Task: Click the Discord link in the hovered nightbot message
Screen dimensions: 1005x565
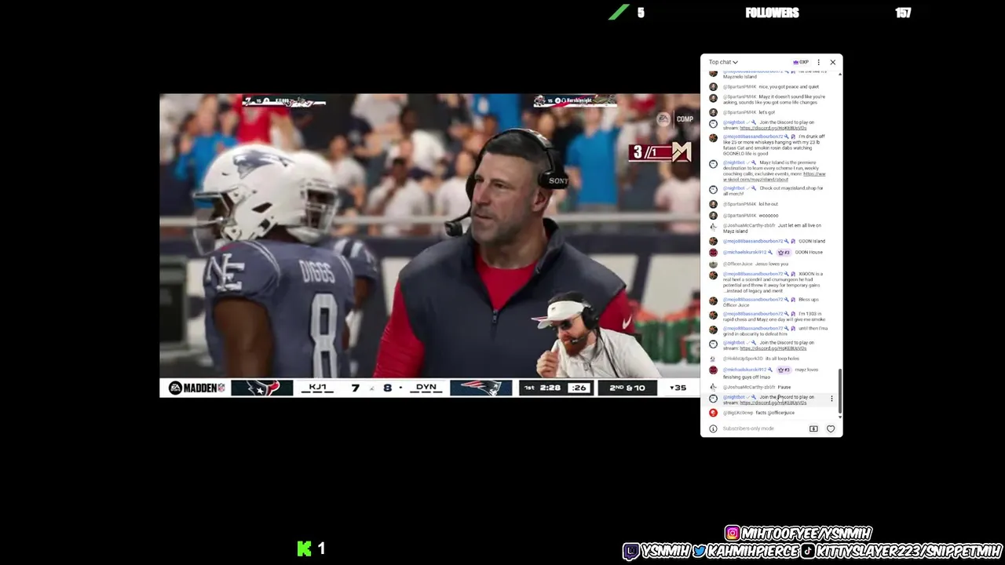Action: [x=773, y=403]
